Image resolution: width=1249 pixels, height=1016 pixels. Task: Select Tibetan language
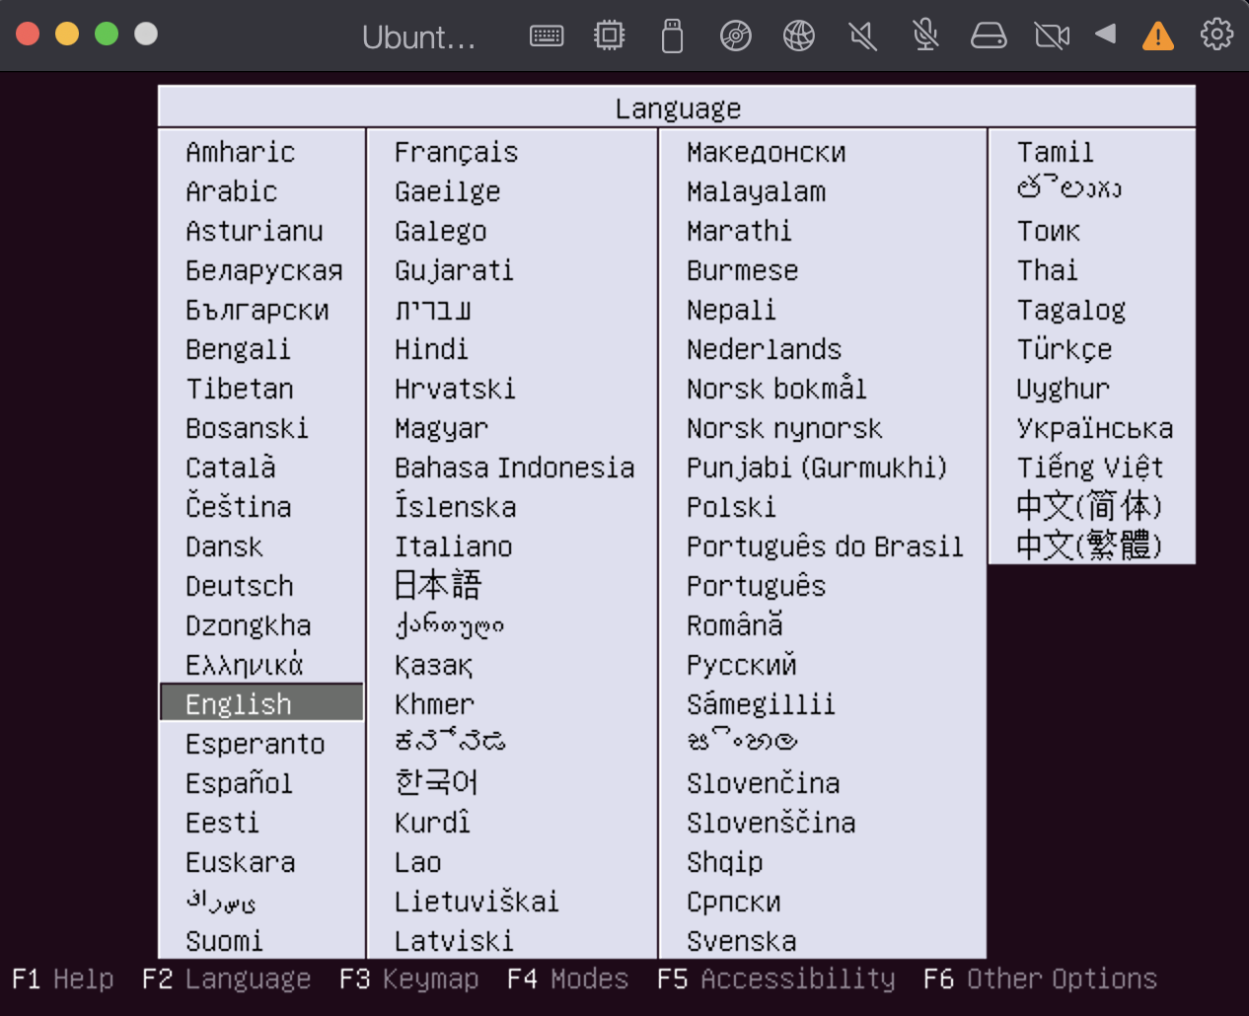coord(240,389)
